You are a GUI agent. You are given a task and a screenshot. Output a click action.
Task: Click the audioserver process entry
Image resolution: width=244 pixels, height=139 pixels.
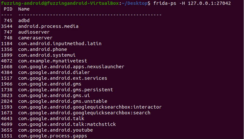coord(34,32)
